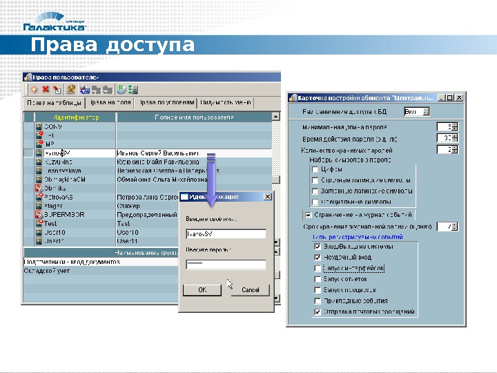Enable Специальные символы checkbox

click(x=315, y=202)
